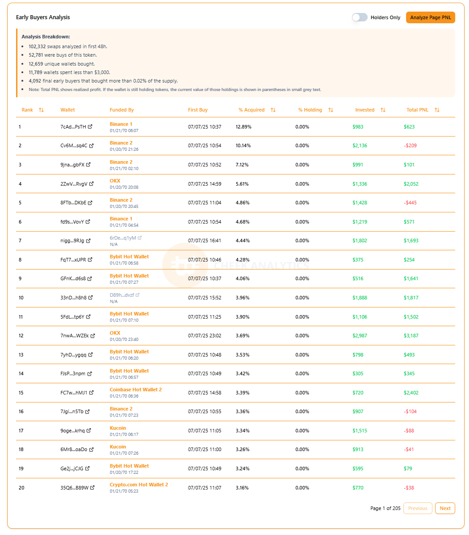Image resolution: width=469 pixels, height=535 pixels.
Task: Select the 12.89% acquired value
Action: point(243,127)
